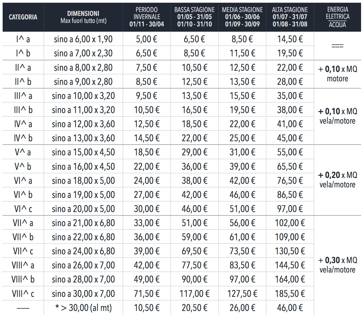
Task: Click dimension 'sino a 30,00 x 7,00'
Action: point(83,294)
